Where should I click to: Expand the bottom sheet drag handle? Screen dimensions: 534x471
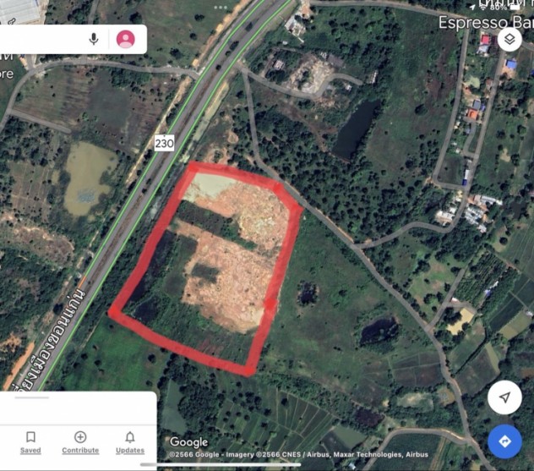[x=31, y=397]
